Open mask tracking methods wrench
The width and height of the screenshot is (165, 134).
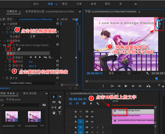point(50,57)
